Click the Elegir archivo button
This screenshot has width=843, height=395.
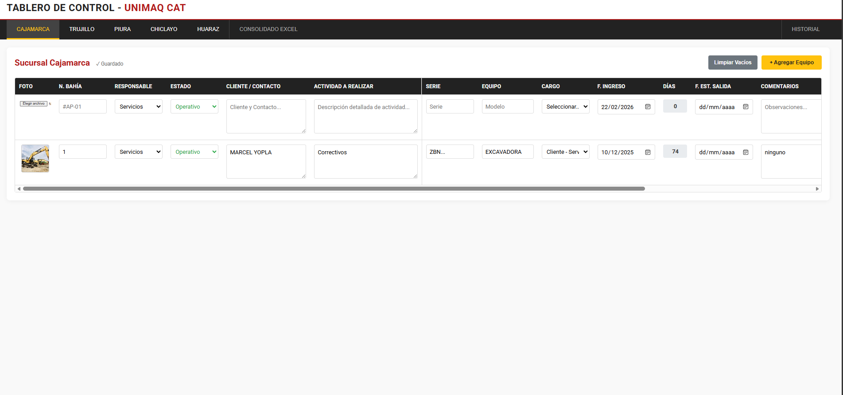pos(34,104)
